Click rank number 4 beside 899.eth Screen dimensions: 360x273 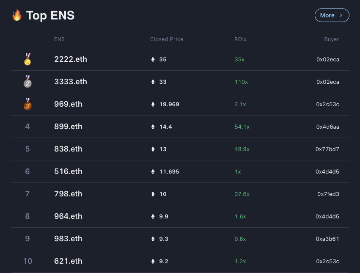click(x=27, y=127)
